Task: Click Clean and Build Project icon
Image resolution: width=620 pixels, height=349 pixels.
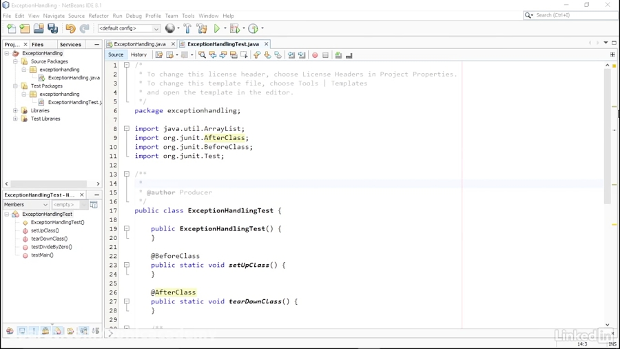Action: (202, 29)
